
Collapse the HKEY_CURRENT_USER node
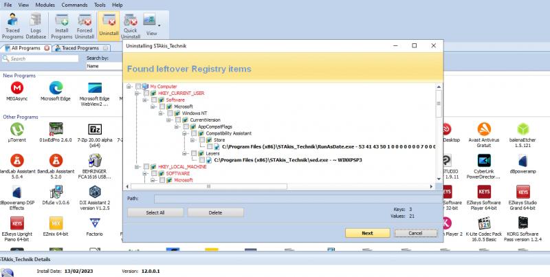pos(137,93)
